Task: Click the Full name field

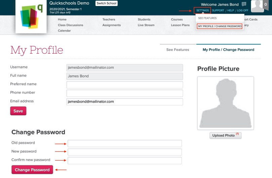Action: pyautogui.click(x=124, y=76)
